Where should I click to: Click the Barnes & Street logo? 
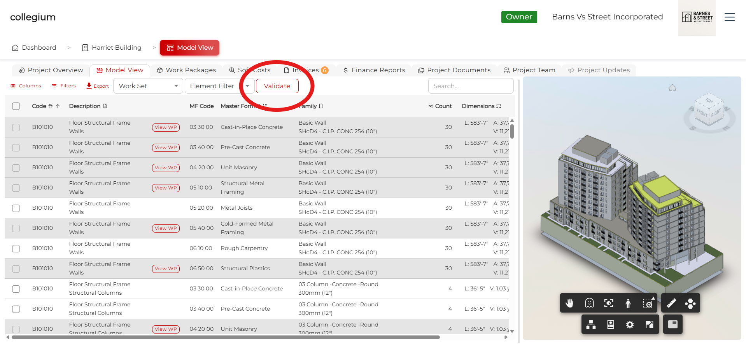(697, 17)
